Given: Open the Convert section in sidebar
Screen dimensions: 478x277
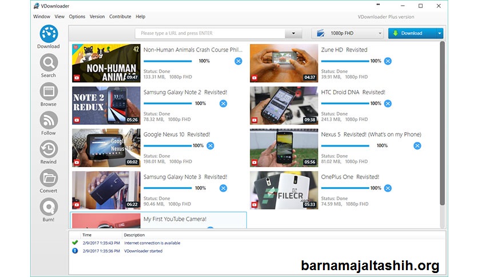Looking at the screenshot, I should [x=49, y=181].
